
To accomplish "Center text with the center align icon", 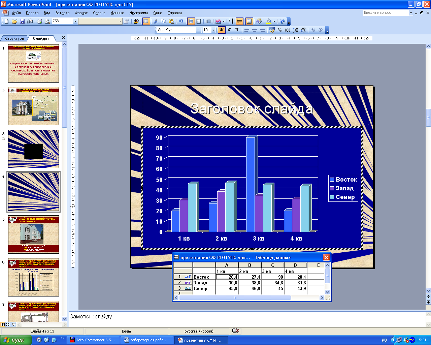I will pyautogui.click(x=255, y=30).
